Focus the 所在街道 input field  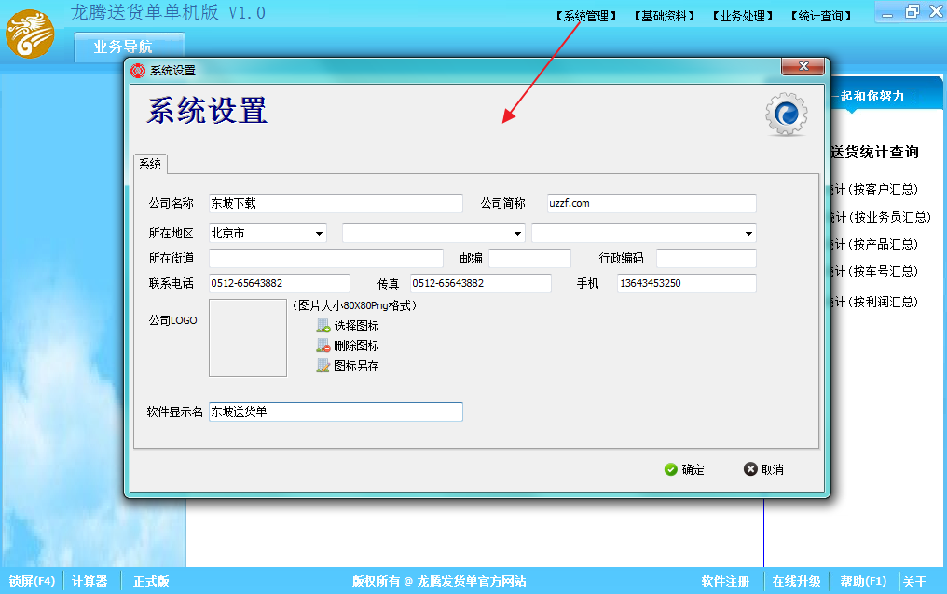[x=326, y=258]
